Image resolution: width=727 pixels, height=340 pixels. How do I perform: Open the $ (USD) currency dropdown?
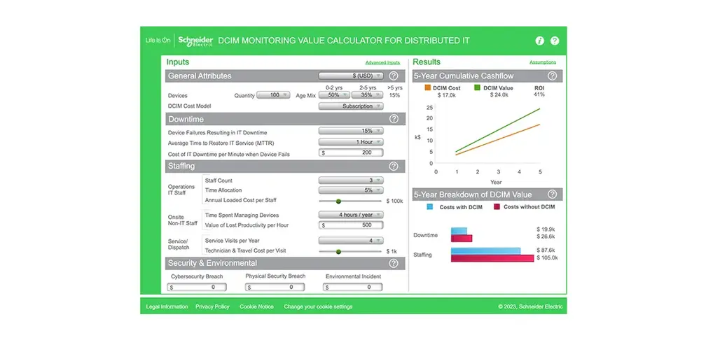[351, 76]
